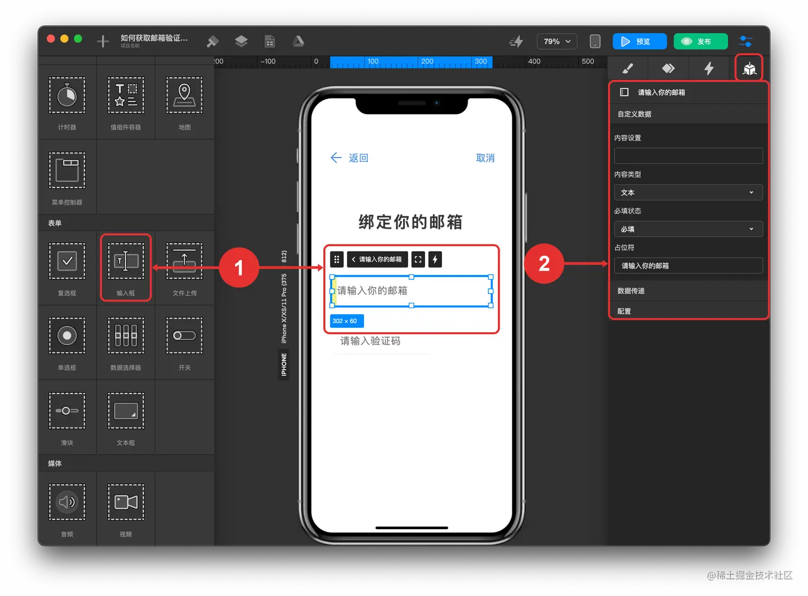Image resolution: width=808 pixels, height=596 pixels.
Task: Switch to the diamond states tab
Action: pos(668,68)
